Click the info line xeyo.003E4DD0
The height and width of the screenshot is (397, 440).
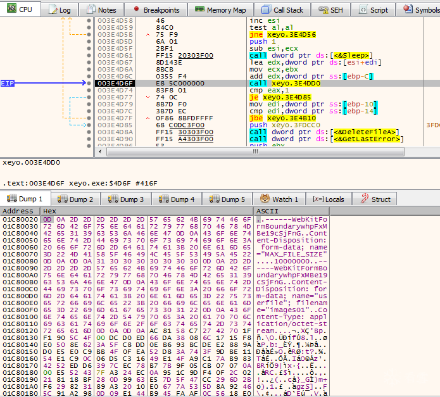(31, 163)
